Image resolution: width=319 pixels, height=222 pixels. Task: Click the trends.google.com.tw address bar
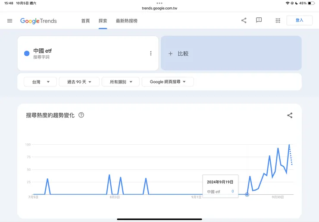click(x=159, y=8)
